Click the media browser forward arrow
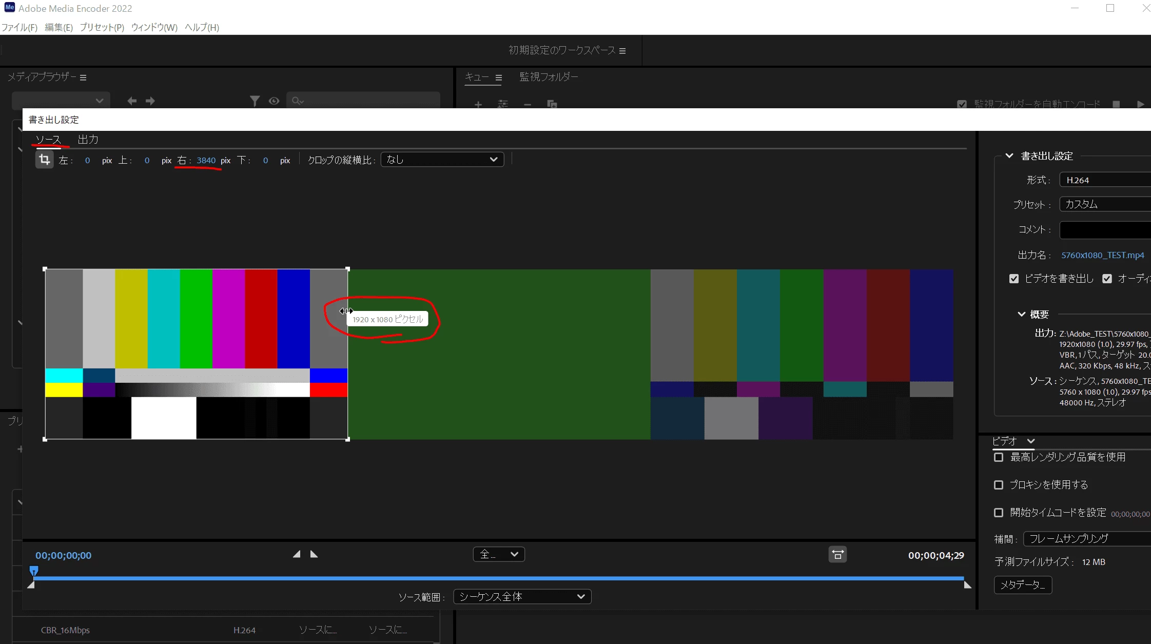This screenshot has height=644, width=1151. point(150,101)
